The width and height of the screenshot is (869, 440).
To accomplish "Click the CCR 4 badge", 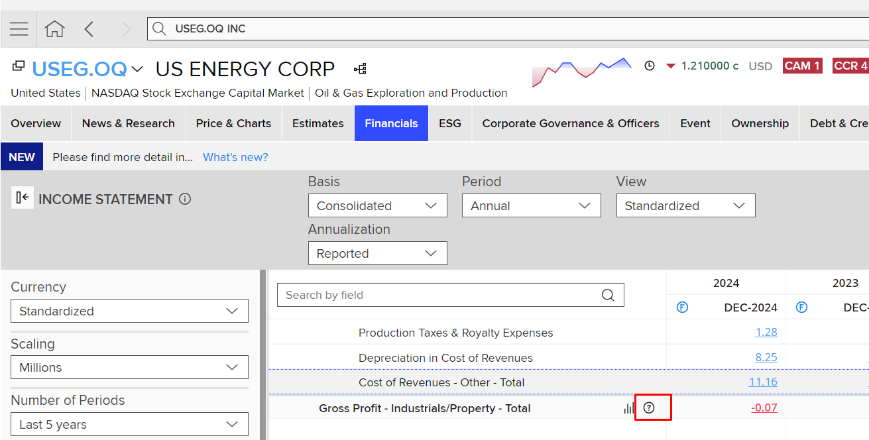I will [850, 66].
